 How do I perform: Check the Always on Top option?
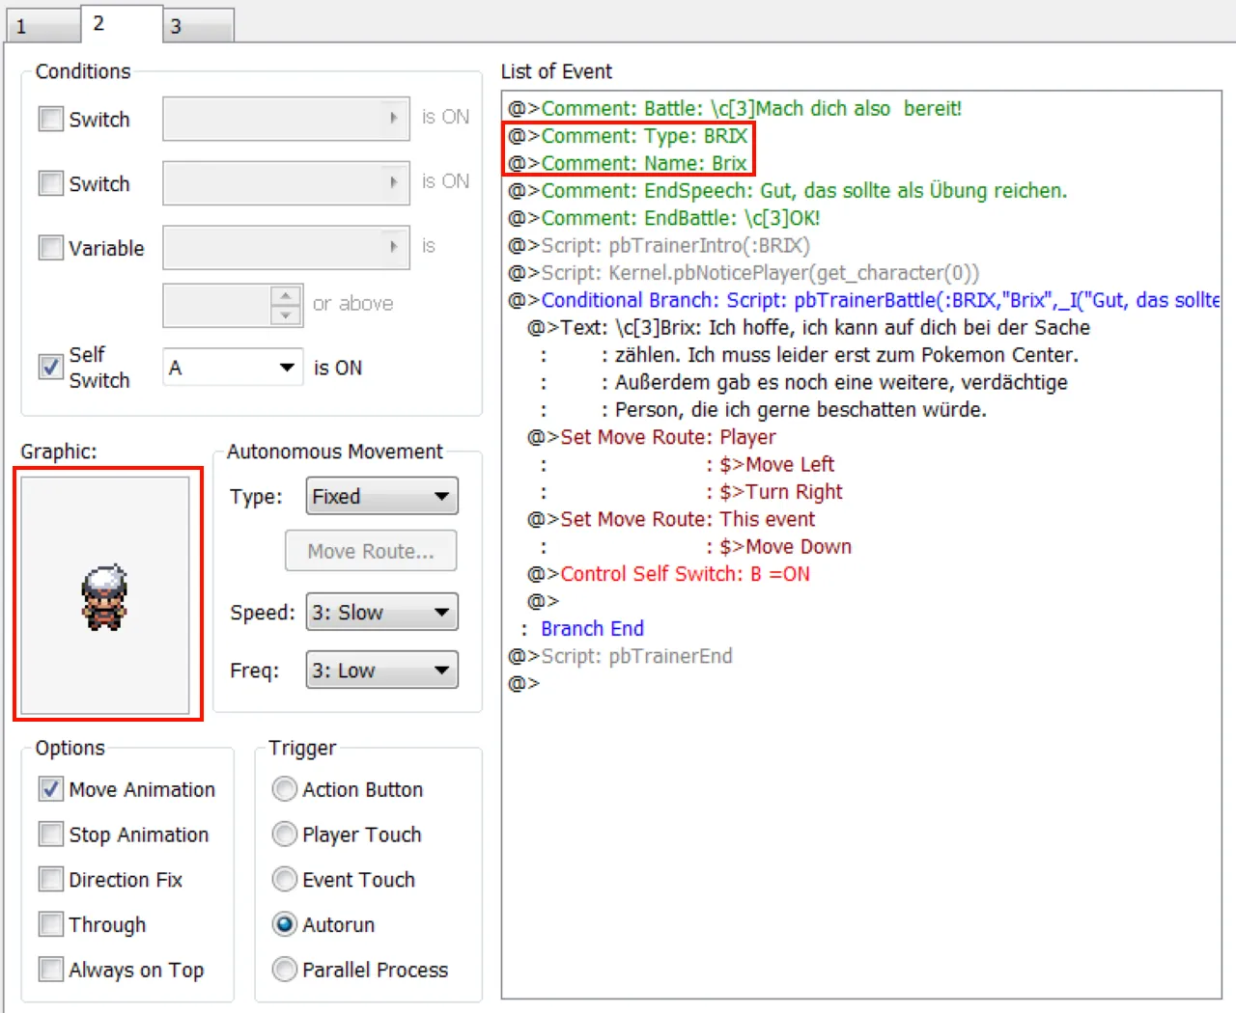(51, 969)
